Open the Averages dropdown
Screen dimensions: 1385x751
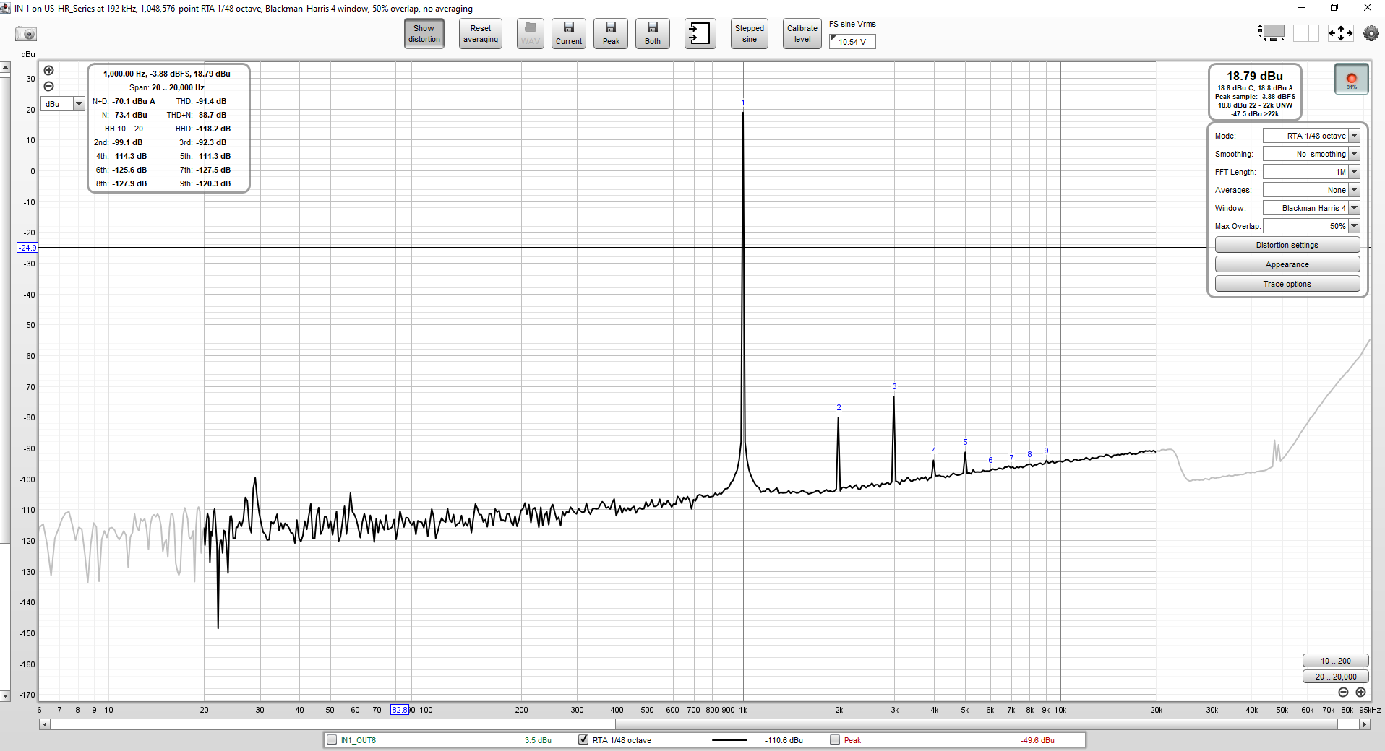[1311, 190]
